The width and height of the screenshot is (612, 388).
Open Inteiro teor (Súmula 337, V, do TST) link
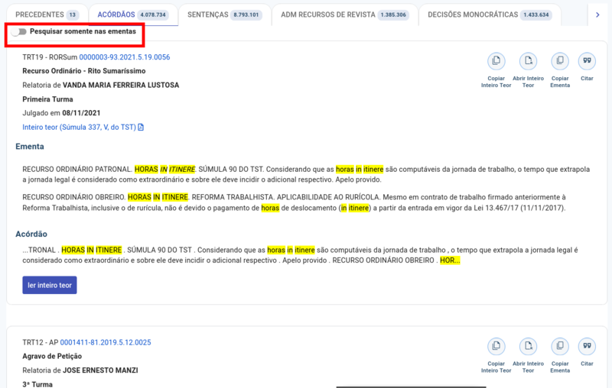83,127
